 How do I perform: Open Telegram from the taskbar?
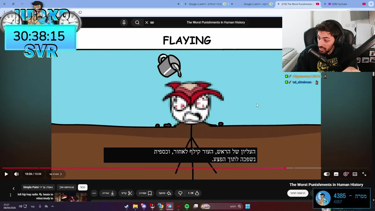[170, 206]
